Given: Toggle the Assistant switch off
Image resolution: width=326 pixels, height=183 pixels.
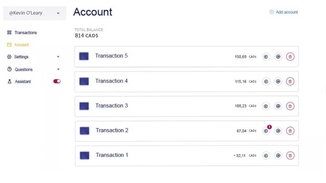Looking at the screenshot, I should pos(57,81).
